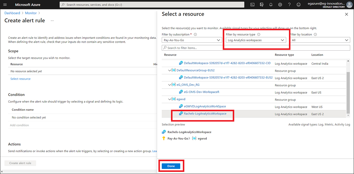Click info icon next to Filter by subscription

[195, 34]
